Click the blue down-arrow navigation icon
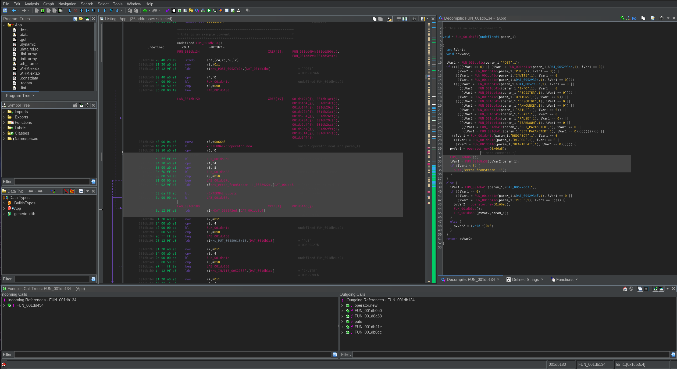The width and height of the screenshot is (677, 369). (x=69, y=10)
